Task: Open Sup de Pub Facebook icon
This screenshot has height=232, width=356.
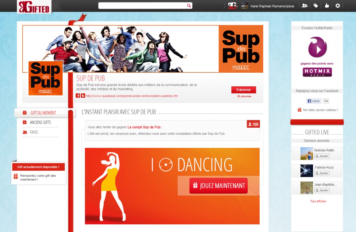Action: click(x=78, y=95)
